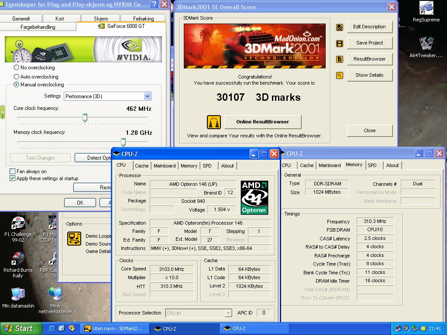The image size is (447, 335).
Task: Click the 30107 3D marks score text
Action: tap(258, 97)
